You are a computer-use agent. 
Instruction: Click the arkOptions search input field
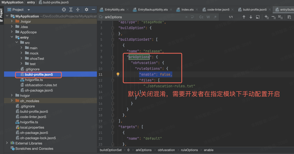[144, 17]
